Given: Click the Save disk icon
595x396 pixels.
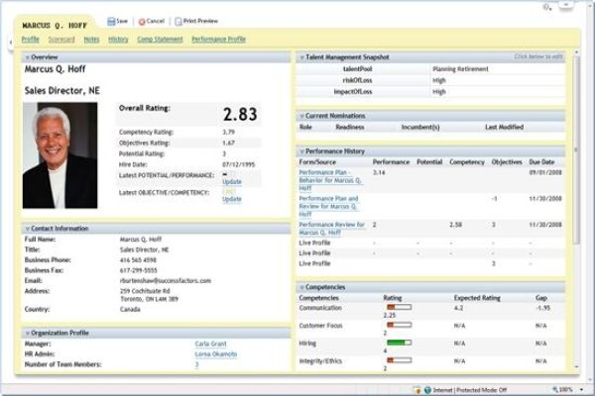Looking at the screenshot, I should coord(111,22).
